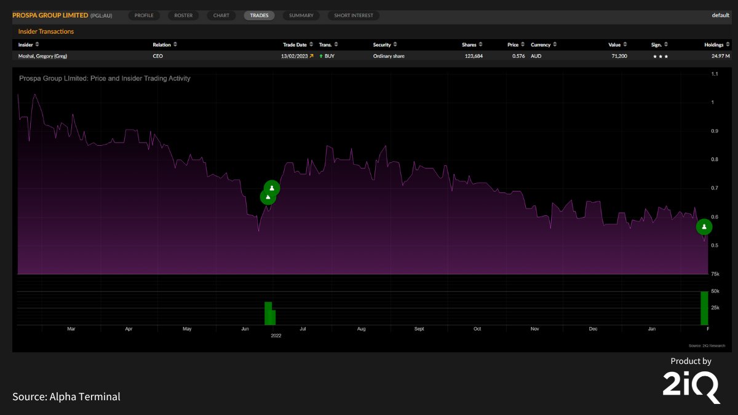
Task: Click the upper June insider buy marker
Action: (272, 188)
